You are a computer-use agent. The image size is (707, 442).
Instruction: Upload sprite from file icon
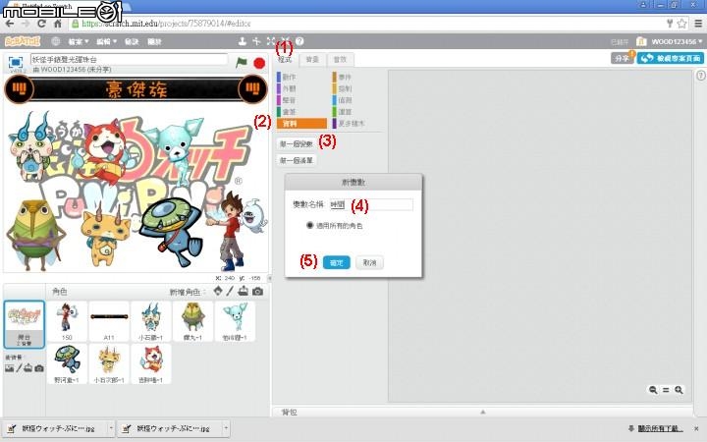pyautogui.click(x=244, y=292)
